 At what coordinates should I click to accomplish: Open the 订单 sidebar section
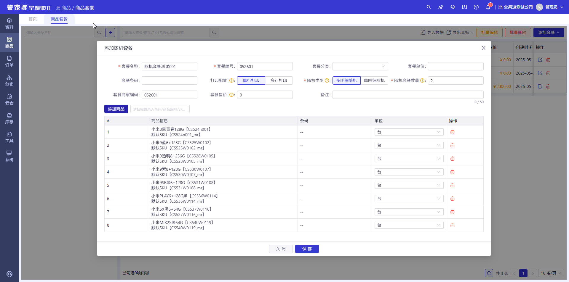click(x=9, y=62)
